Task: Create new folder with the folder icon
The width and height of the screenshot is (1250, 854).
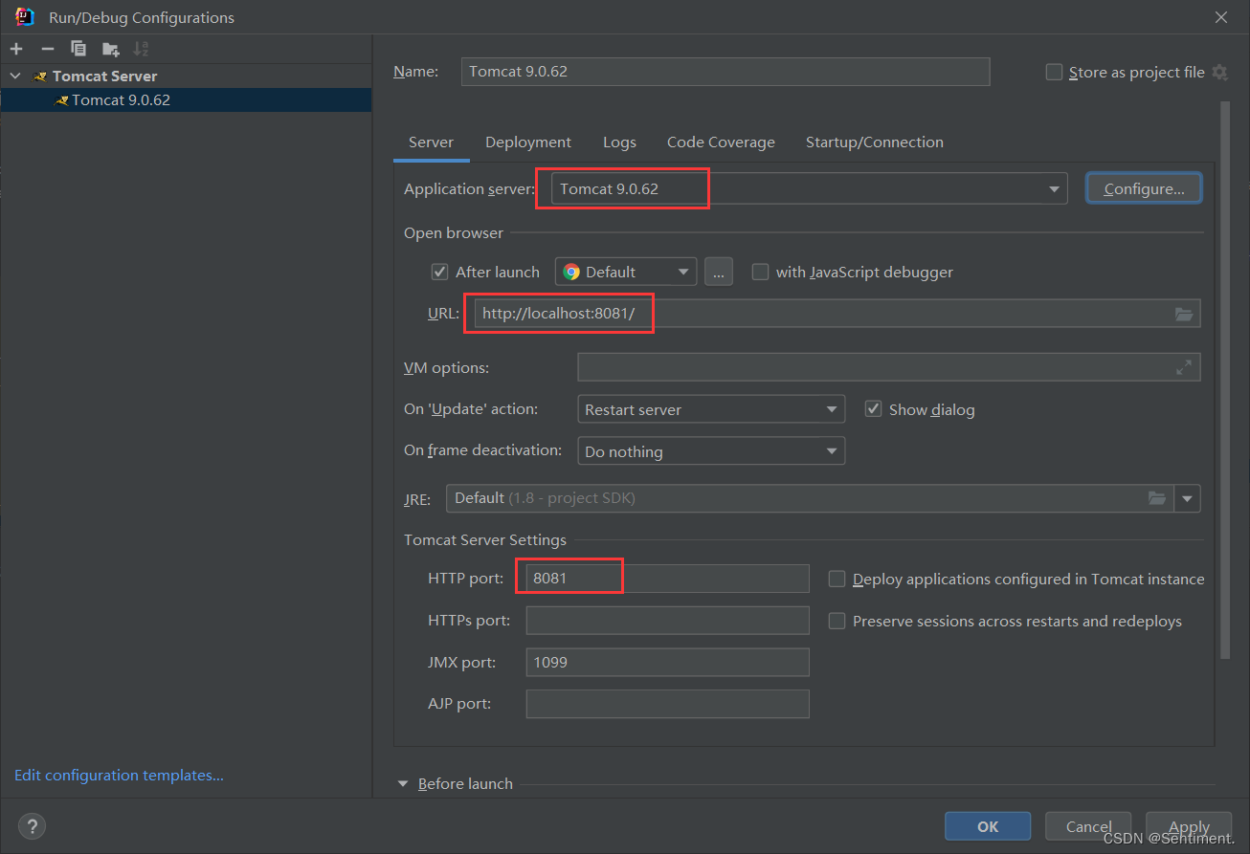Action: point(111,49)
